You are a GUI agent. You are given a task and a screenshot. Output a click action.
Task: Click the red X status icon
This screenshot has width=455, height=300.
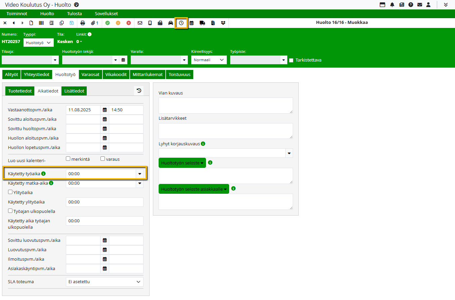click(x=129, y=23)
